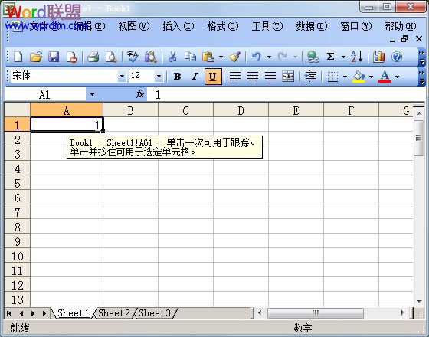Print the current sheet
Screen dimensions: 429x337
[93, 57]
